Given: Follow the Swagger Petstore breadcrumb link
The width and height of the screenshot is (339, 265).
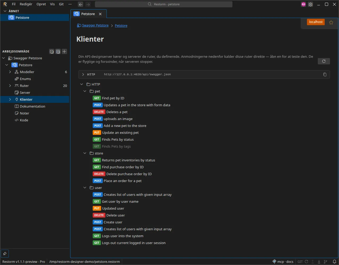Looking at the screenshot, I should pyautogui.click(x=95, y=25).
